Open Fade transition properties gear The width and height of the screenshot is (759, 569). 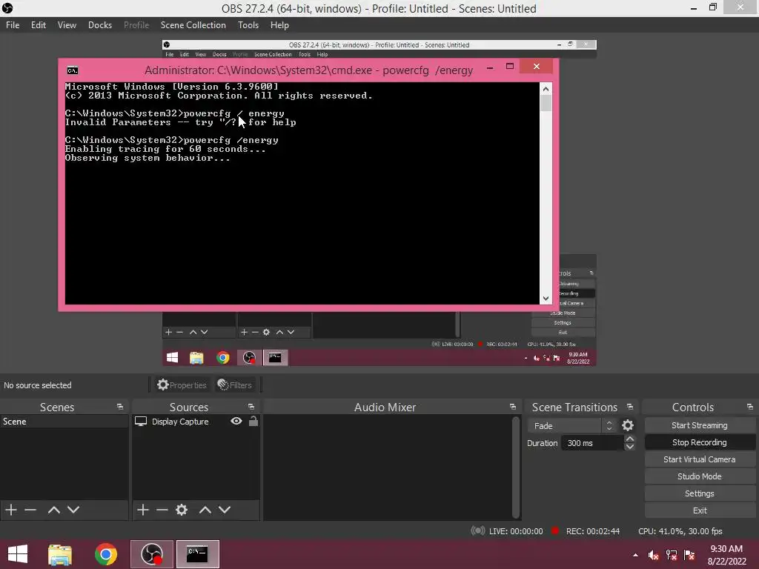[628, 425]
